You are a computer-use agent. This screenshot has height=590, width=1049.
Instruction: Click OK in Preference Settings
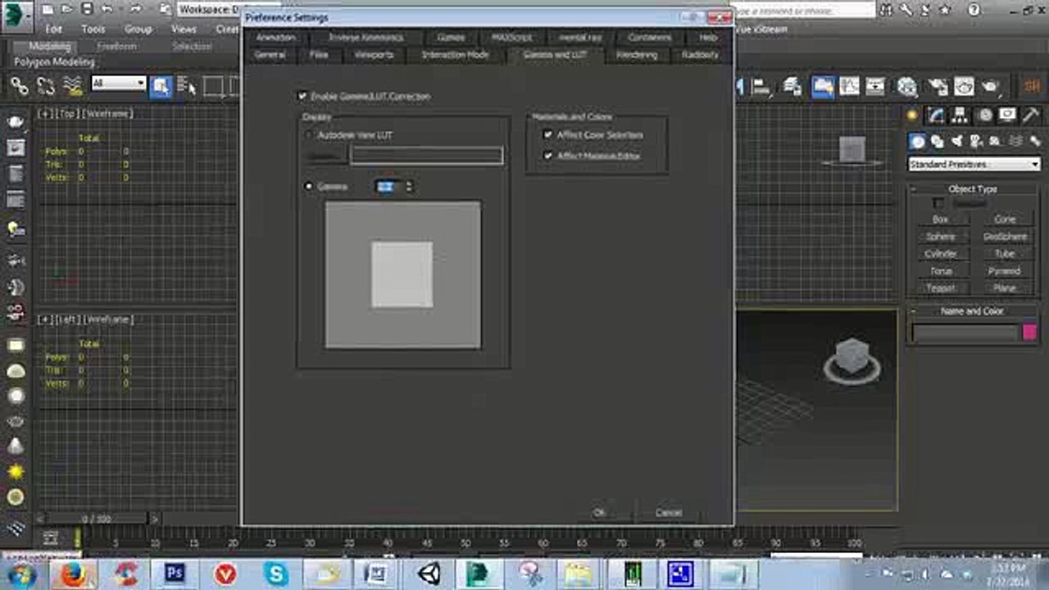click(599, 512)
